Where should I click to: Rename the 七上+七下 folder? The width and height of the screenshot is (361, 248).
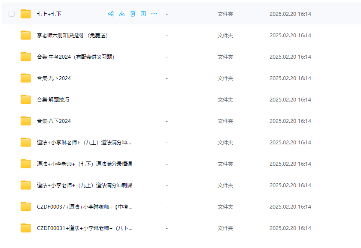tap(143, 14)
